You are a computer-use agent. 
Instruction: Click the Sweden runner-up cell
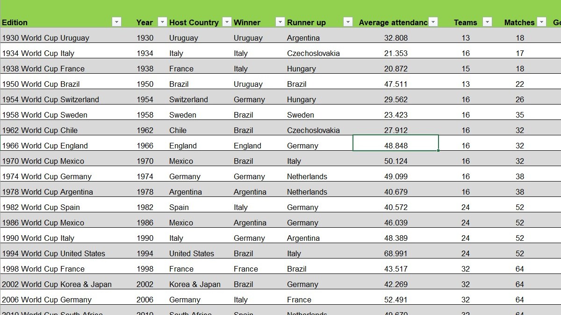click(x=300, y=115)
